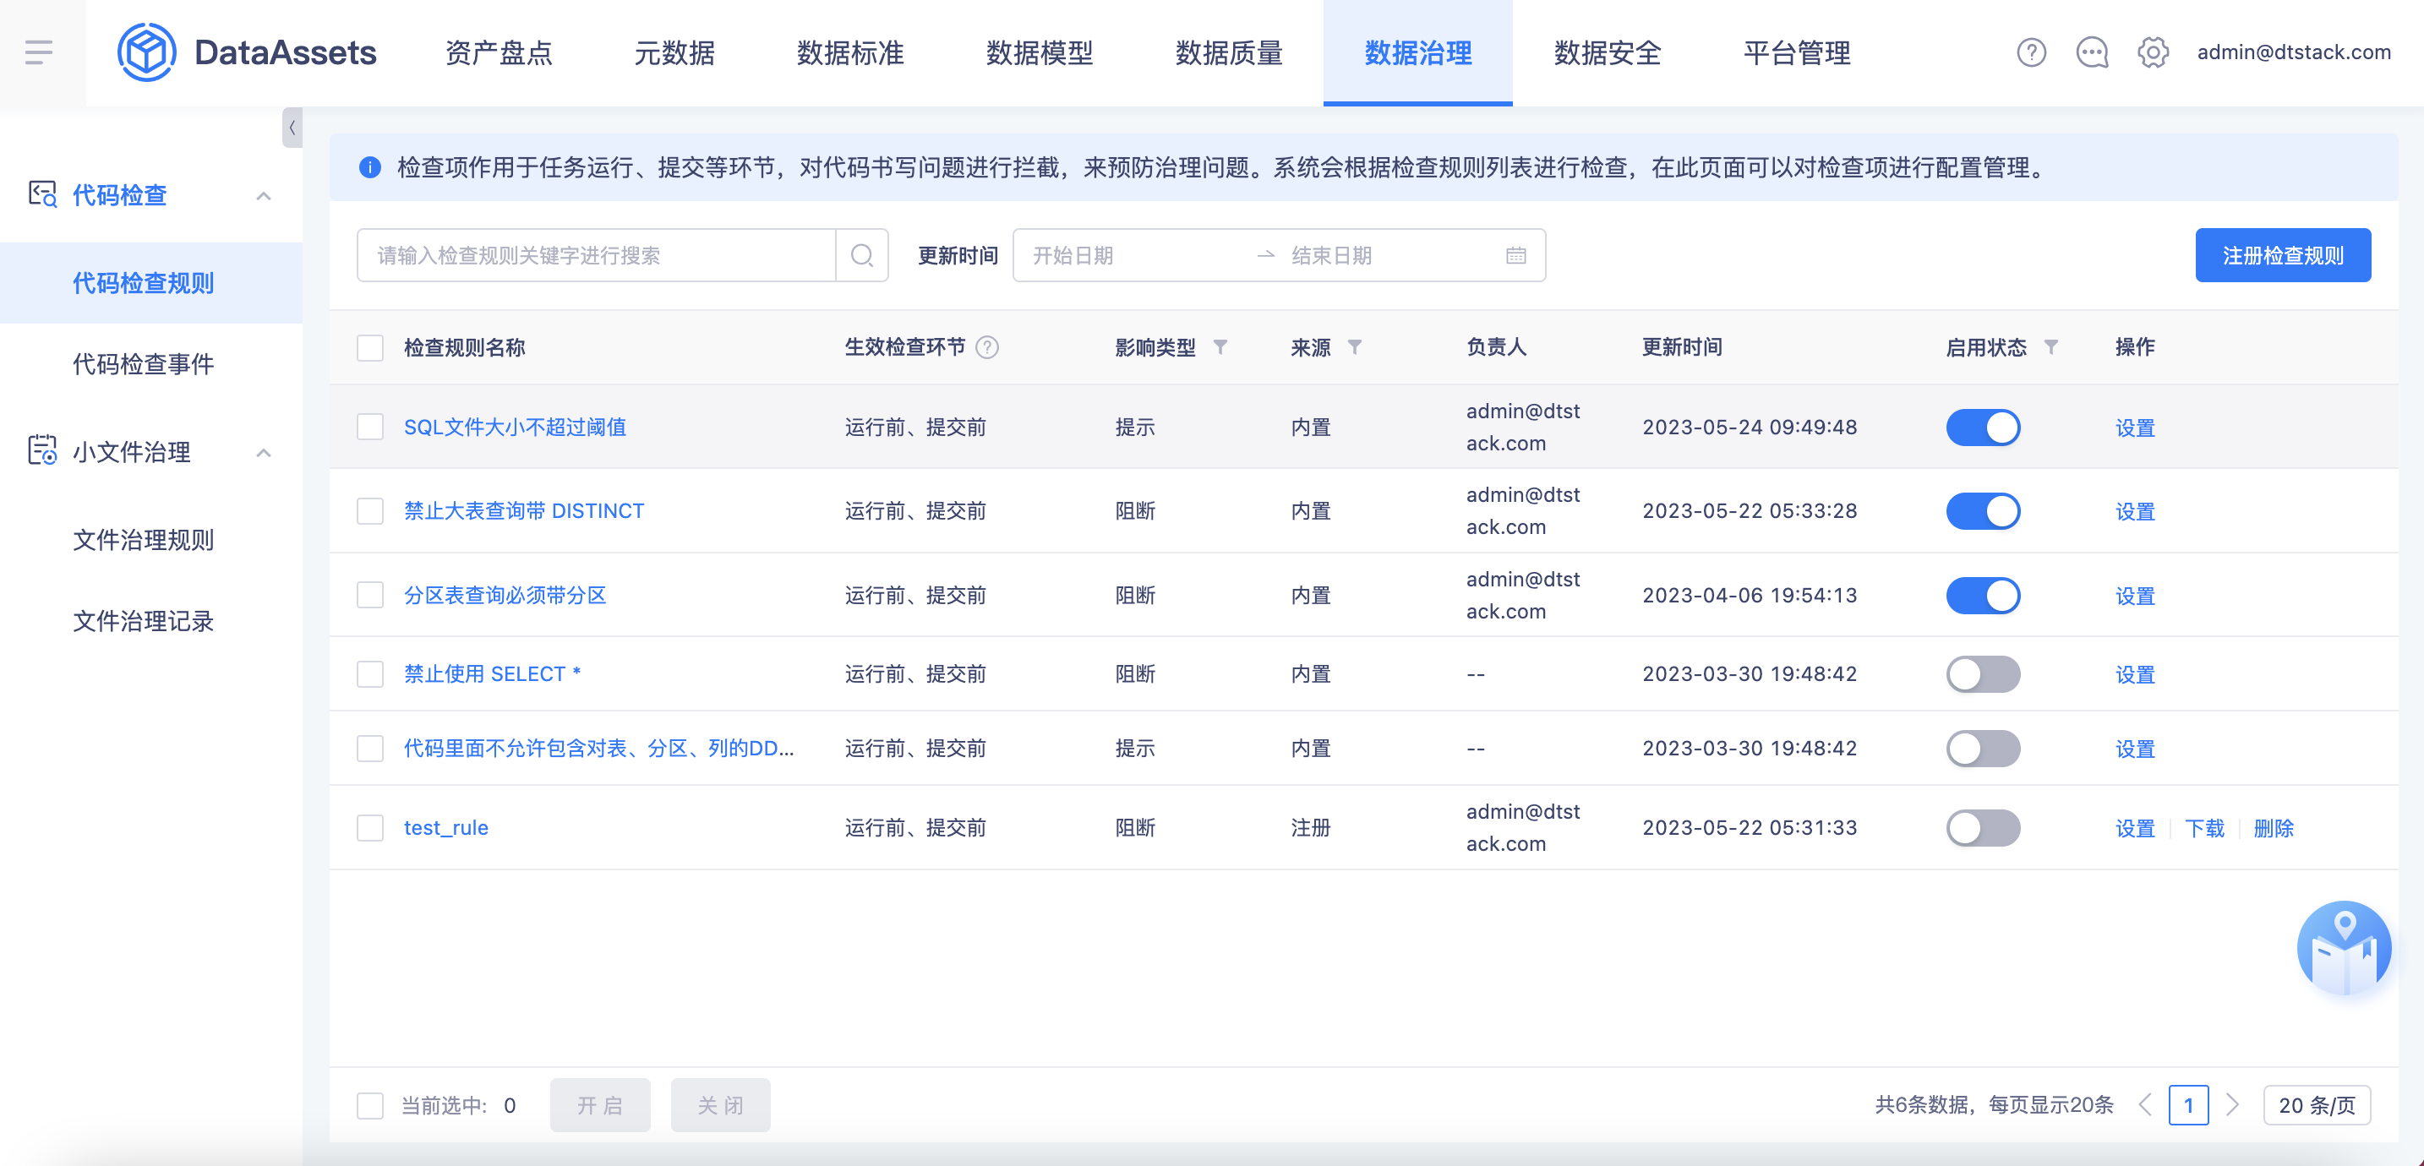Open the 禁止大表查询带 DISTINCT rule link

click(x=524, y=511)
